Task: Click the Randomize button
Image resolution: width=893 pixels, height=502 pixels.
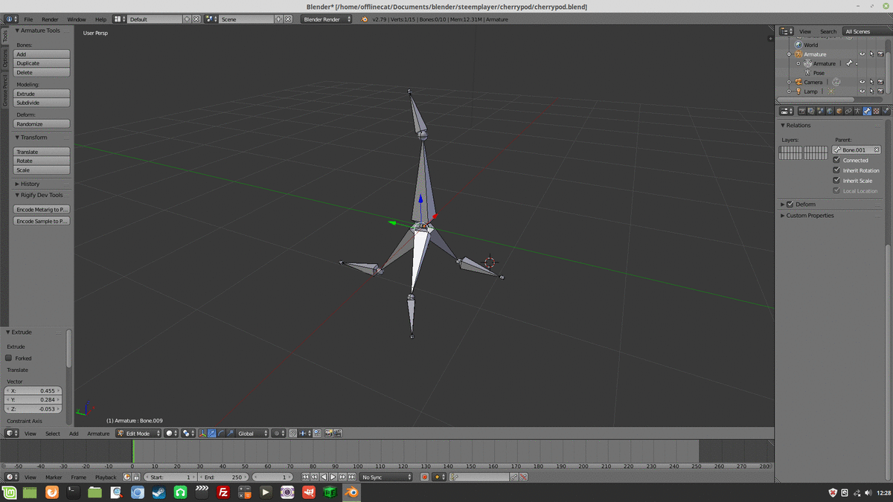Action: coord(42,124)
